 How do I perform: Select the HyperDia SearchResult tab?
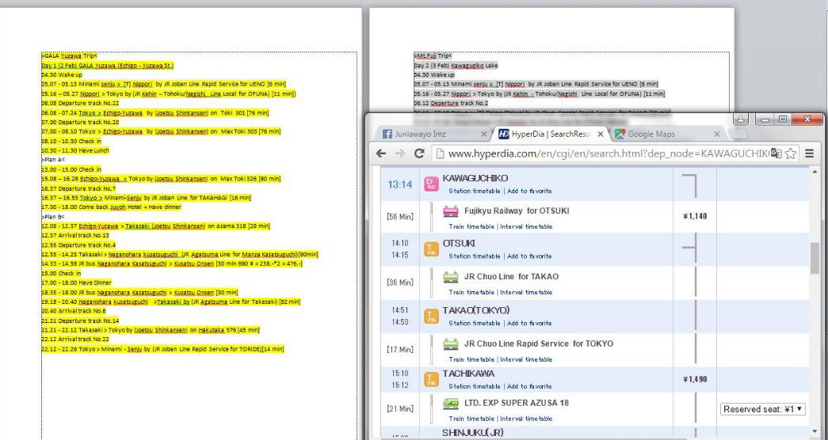pyautogui.click(x=550, y=134)
